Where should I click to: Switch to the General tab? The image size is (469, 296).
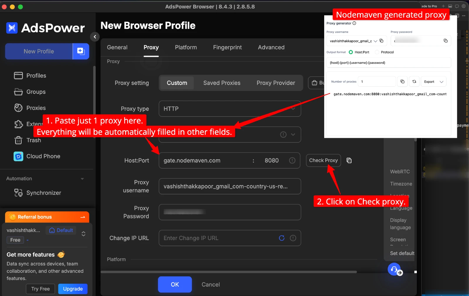point(117,47)
